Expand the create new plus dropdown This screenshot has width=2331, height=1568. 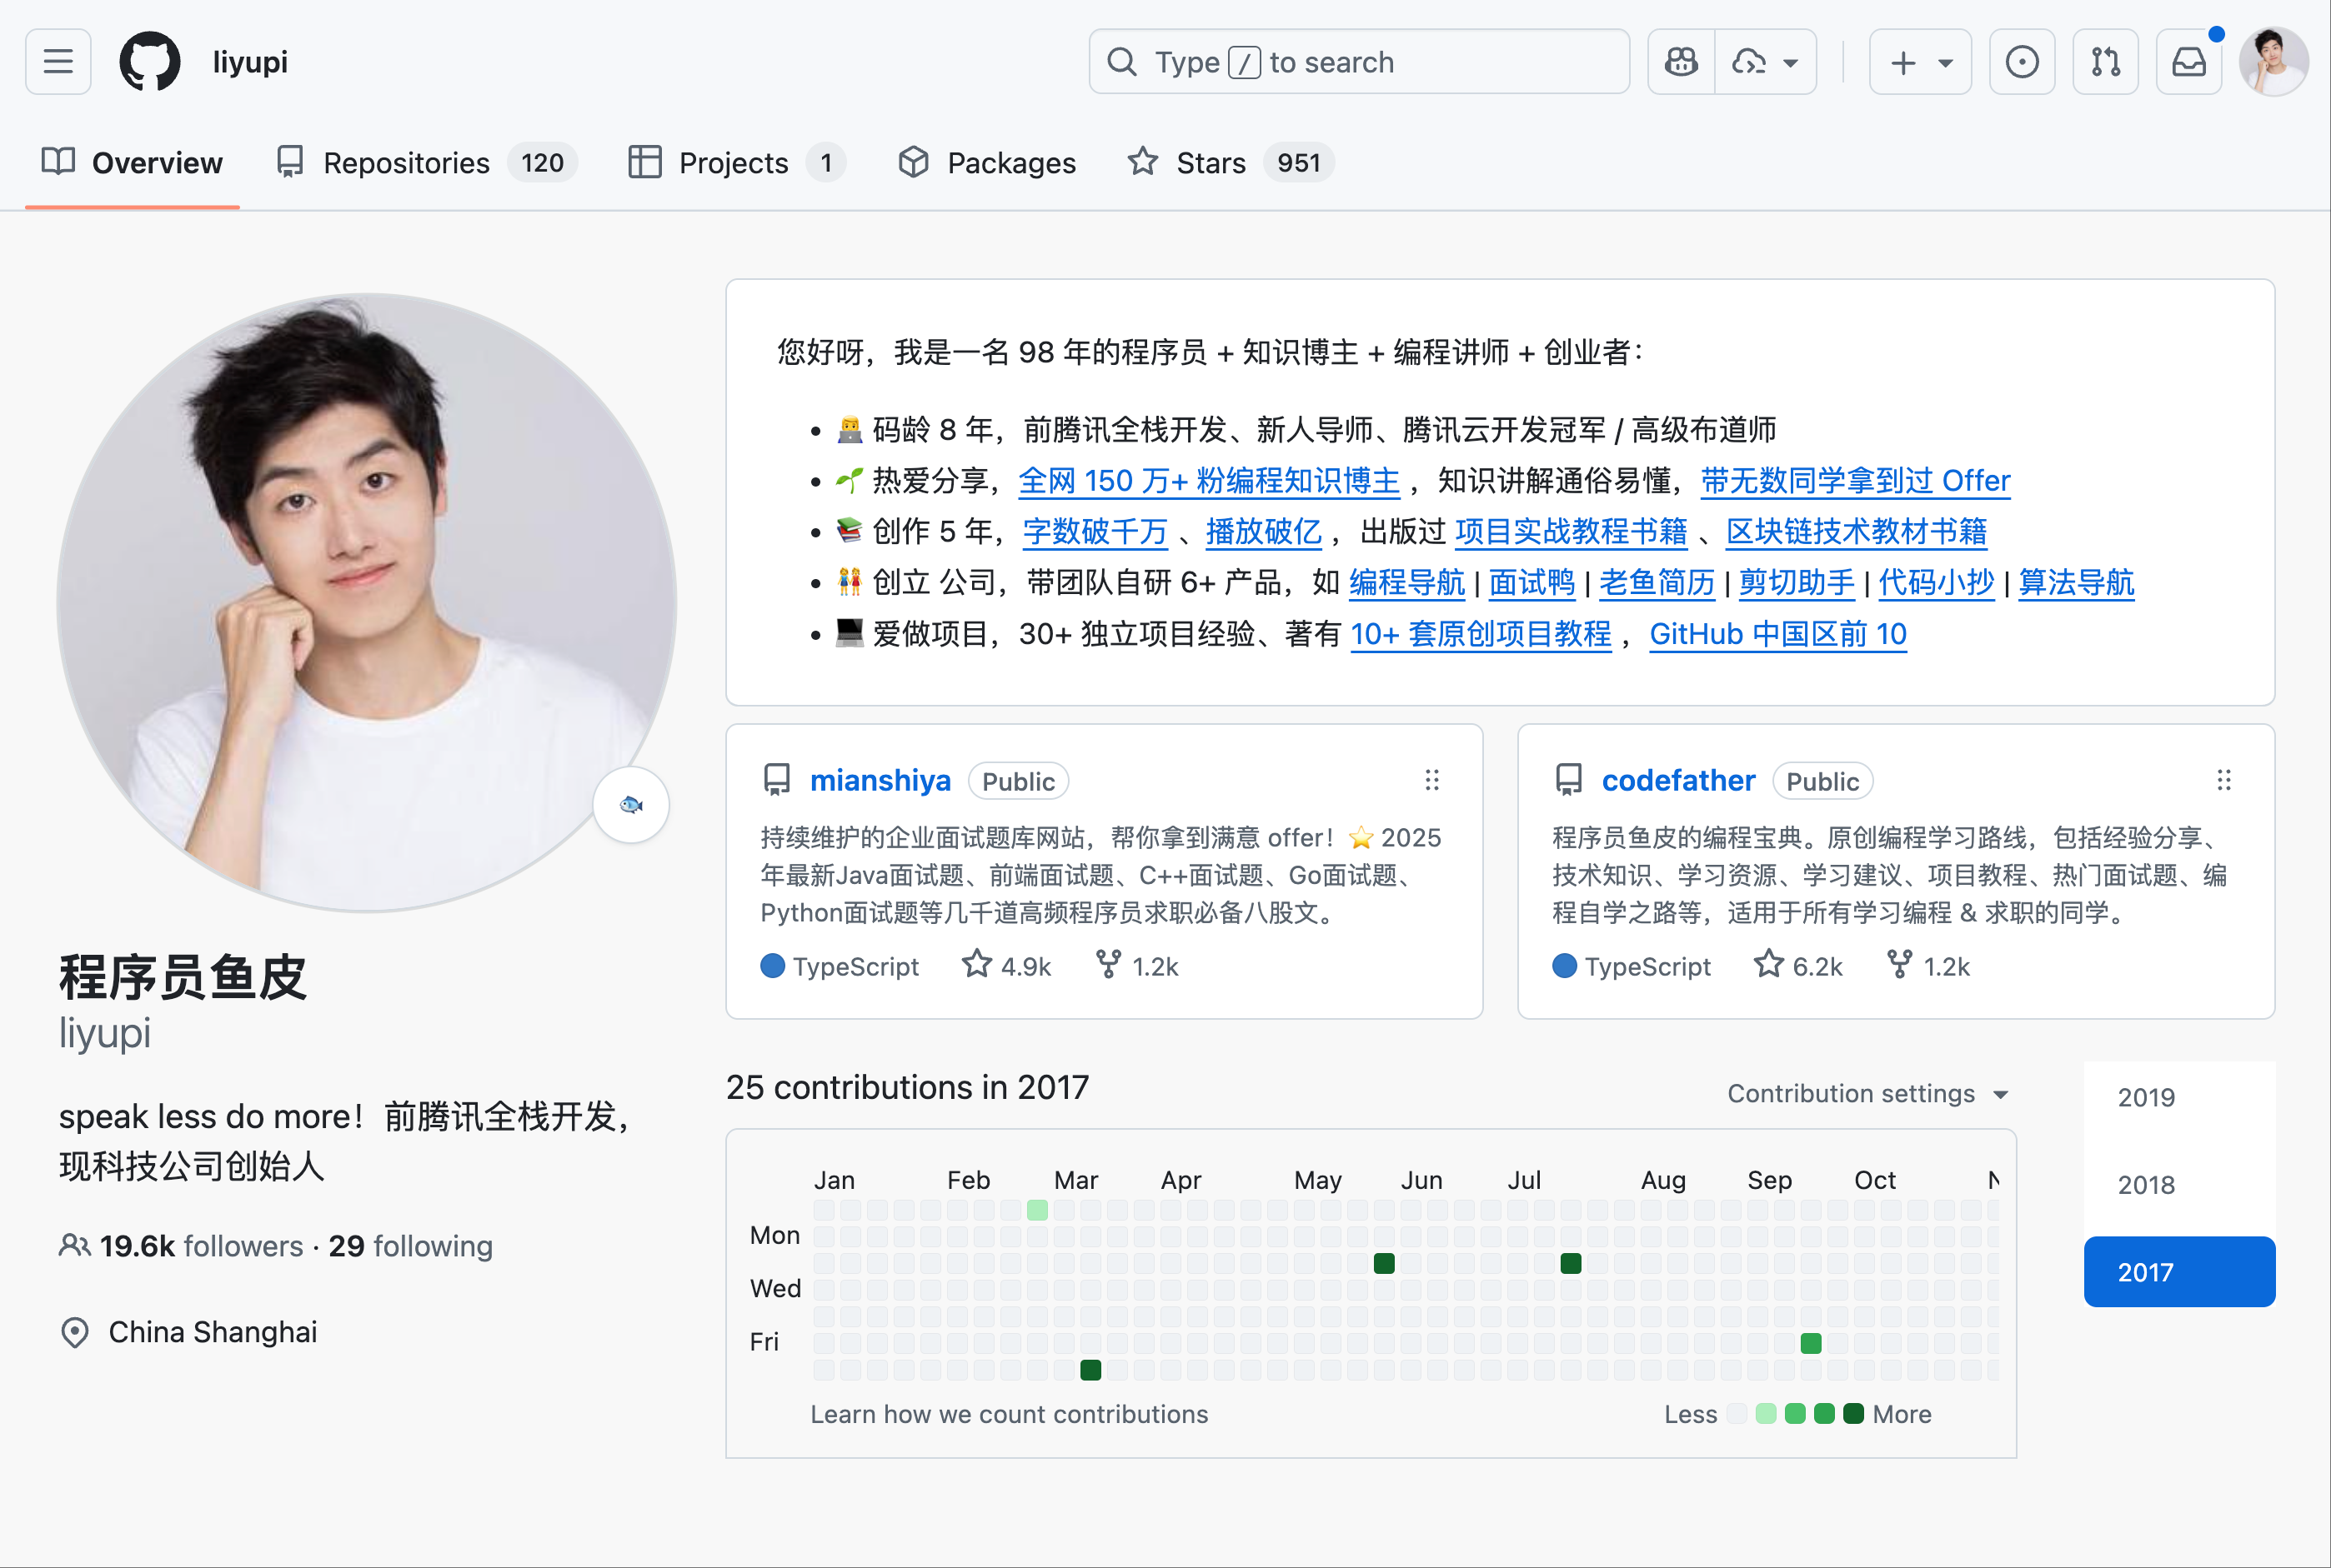click(1921, 62)
